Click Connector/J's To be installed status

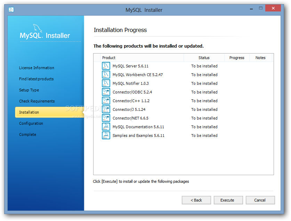[x=204, y=109]
